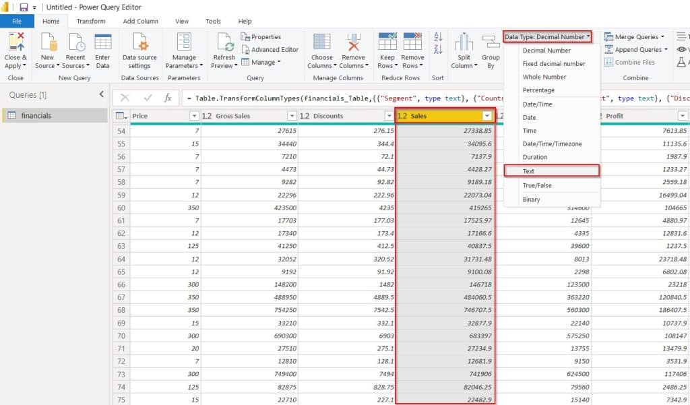Click the Enter Data table icon
690x405 pixels.
[103, 42]
